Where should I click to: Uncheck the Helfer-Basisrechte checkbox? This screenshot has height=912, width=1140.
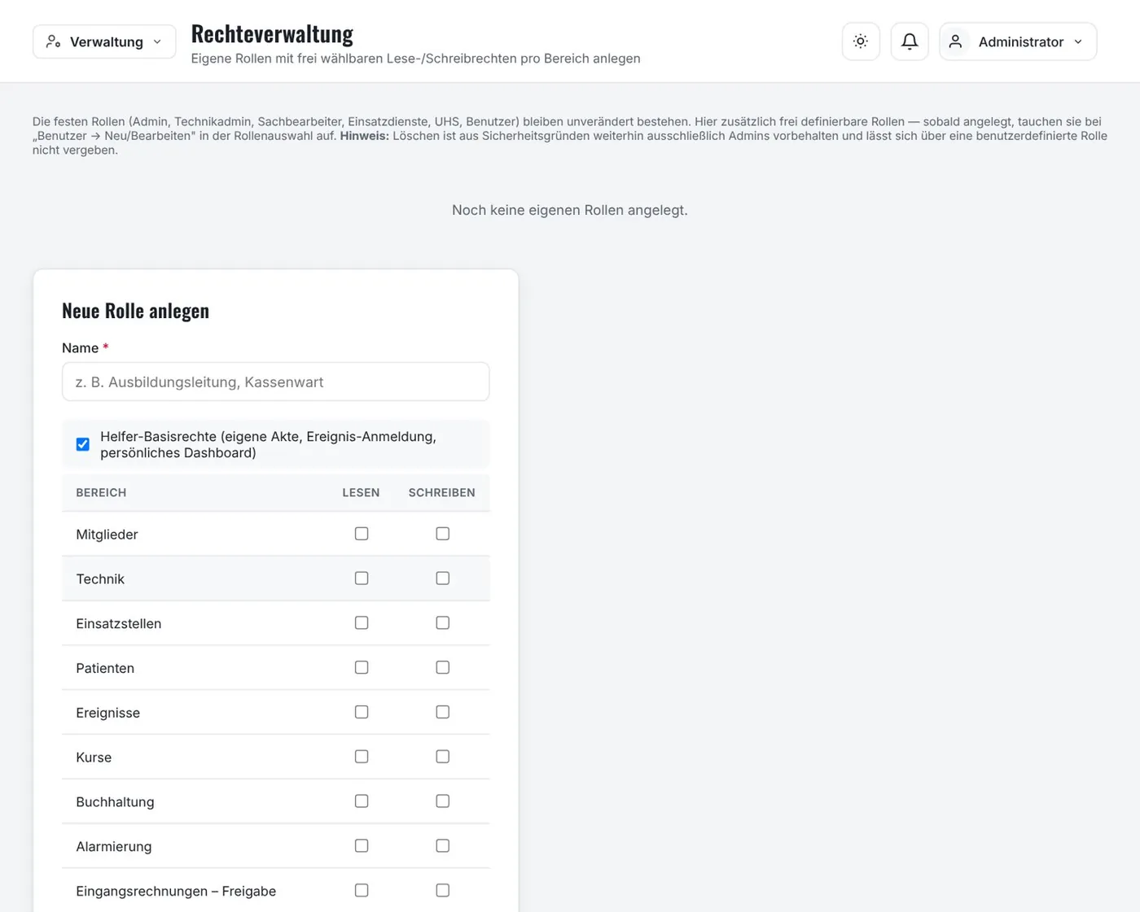point(83,444)
